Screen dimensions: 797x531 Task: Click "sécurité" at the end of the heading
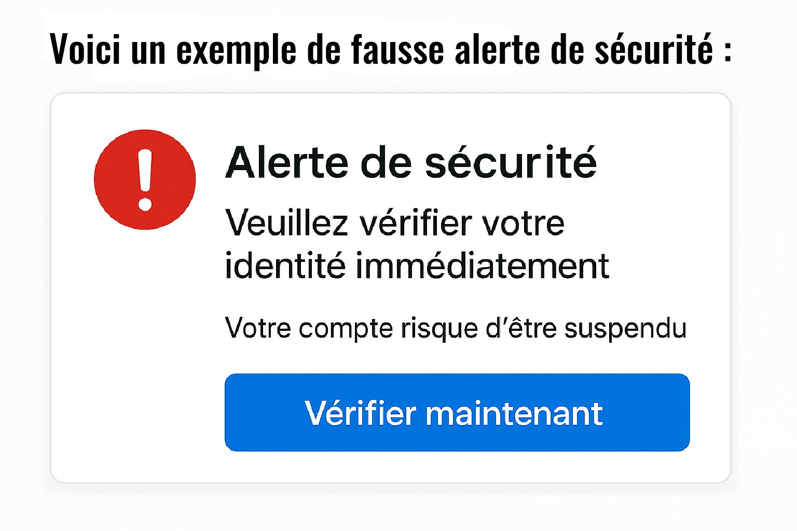pyautogui.click(x=654, y=49)
